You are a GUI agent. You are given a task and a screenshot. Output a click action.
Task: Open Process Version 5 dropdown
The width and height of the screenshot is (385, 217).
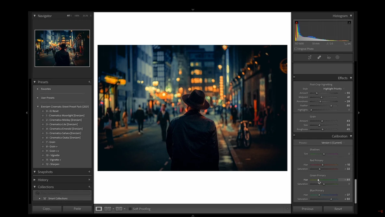[x=333, y=143]
